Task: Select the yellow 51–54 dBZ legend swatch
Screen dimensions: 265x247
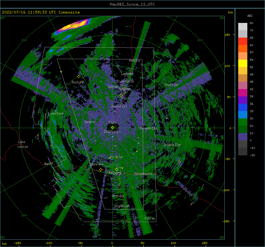Action: (243, 63)
